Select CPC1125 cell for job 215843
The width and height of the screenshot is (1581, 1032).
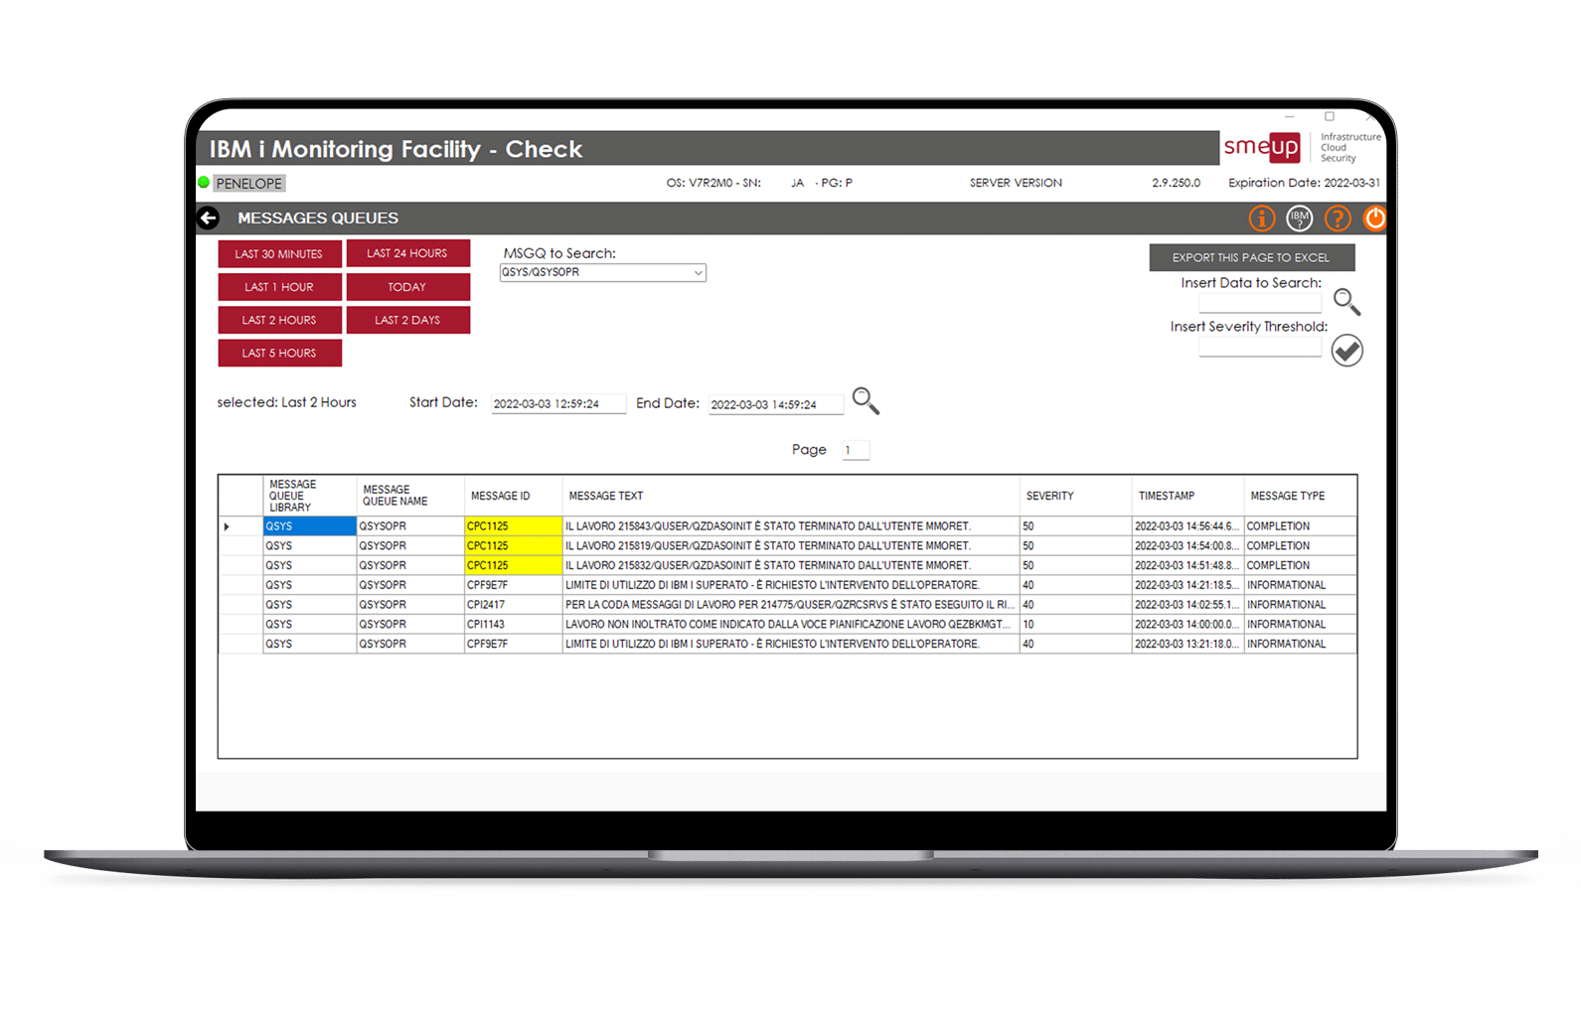tap(513, 526)
